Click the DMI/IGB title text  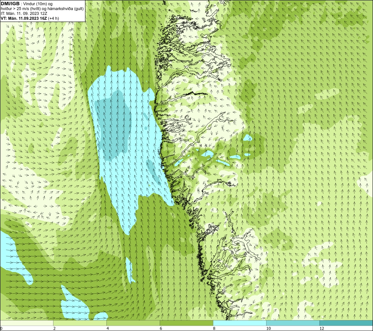[x=10, y=4]
